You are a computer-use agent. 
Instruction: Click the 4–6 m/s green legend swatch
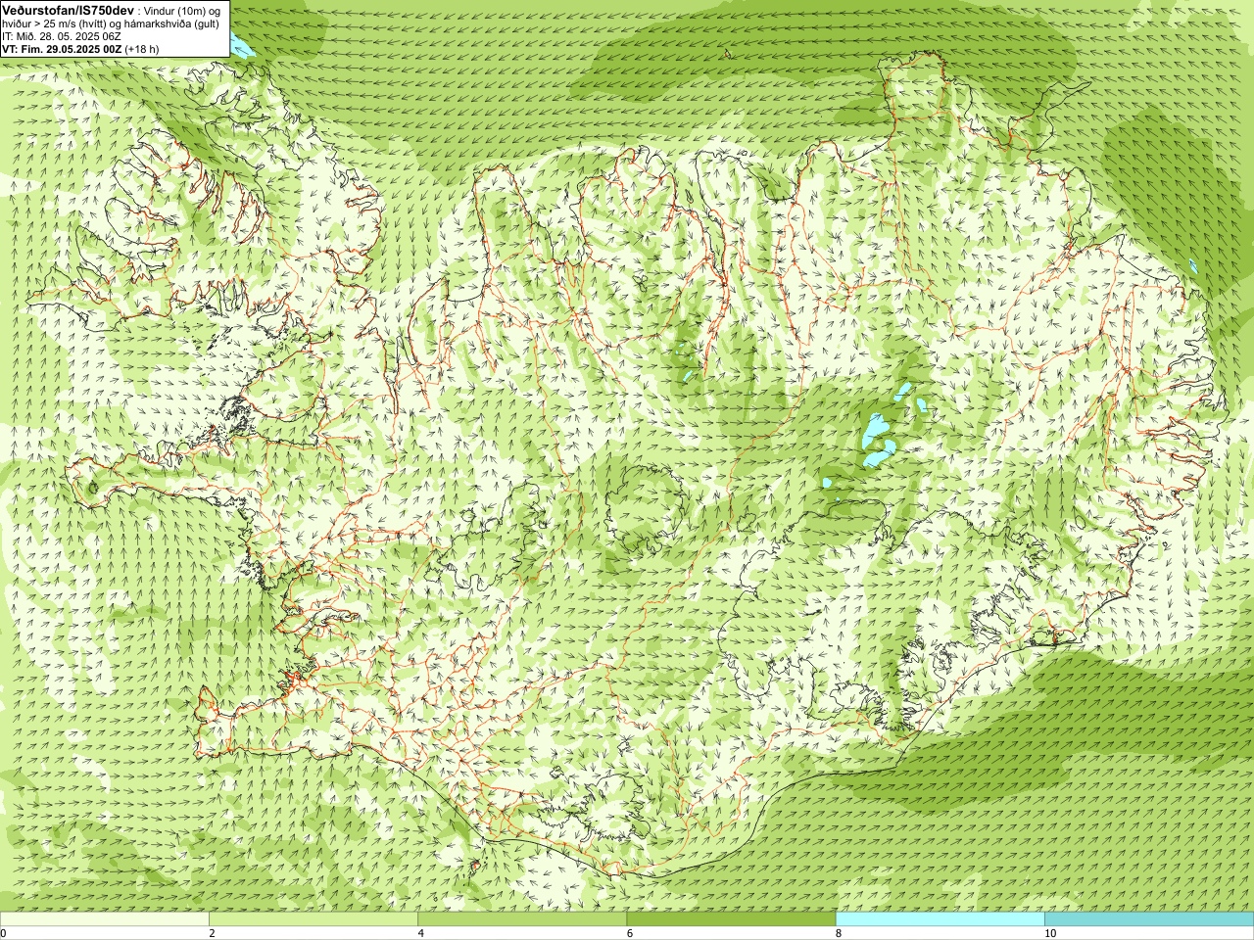point(522,919)
